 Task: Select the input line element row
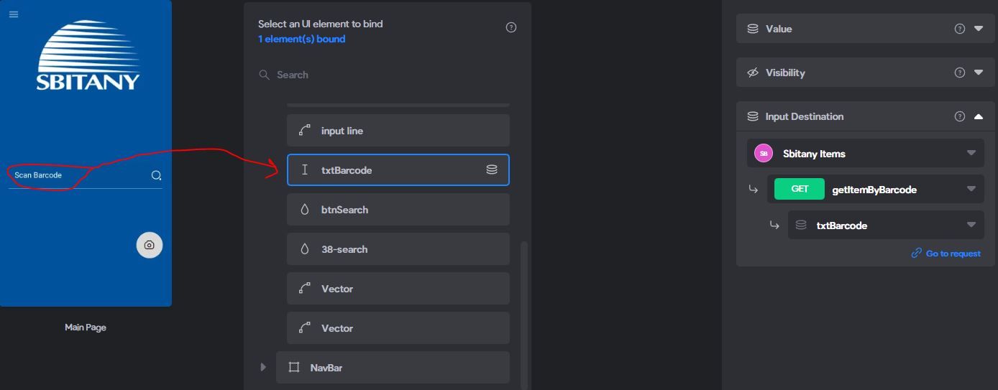[x=398, y=131]
